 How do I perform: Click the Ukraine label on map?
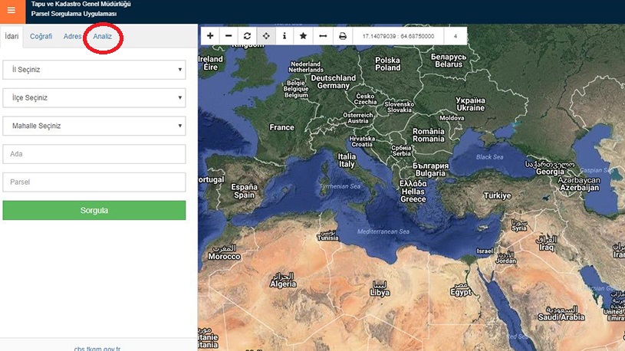470,104
